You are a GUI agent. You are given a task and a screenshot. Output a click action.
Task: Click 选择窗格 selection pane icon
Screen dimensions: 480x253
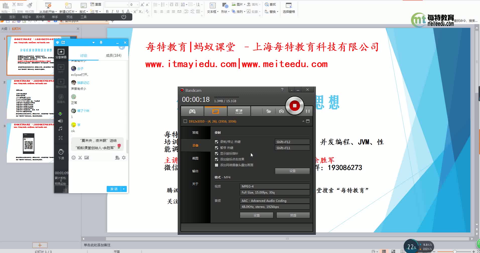pos(289,8)
